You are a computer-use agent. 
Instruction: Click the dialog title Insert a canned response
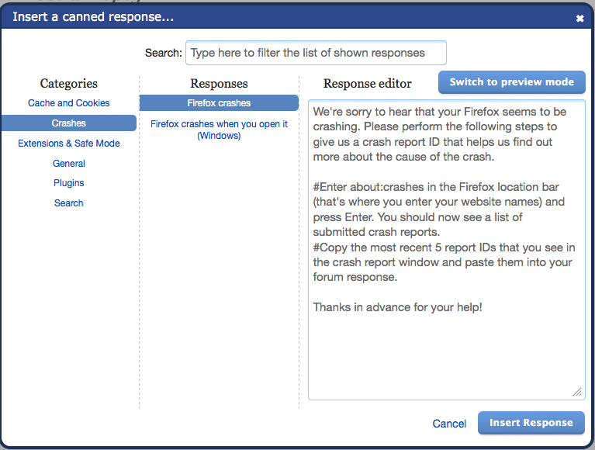point(93,17)
